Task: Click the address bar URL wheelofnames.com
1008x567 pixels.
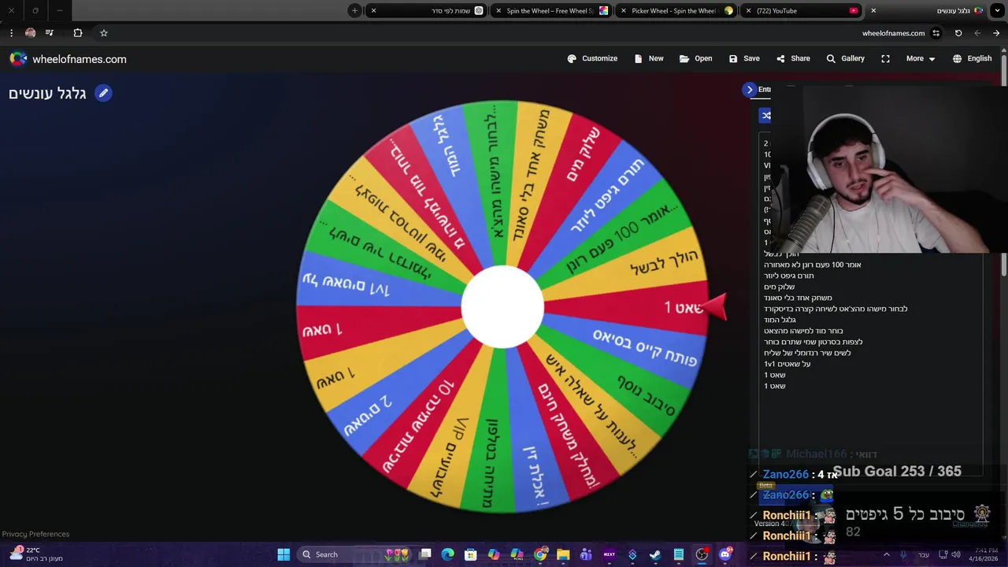Action: pyautogui.click(x=893, y=33)
